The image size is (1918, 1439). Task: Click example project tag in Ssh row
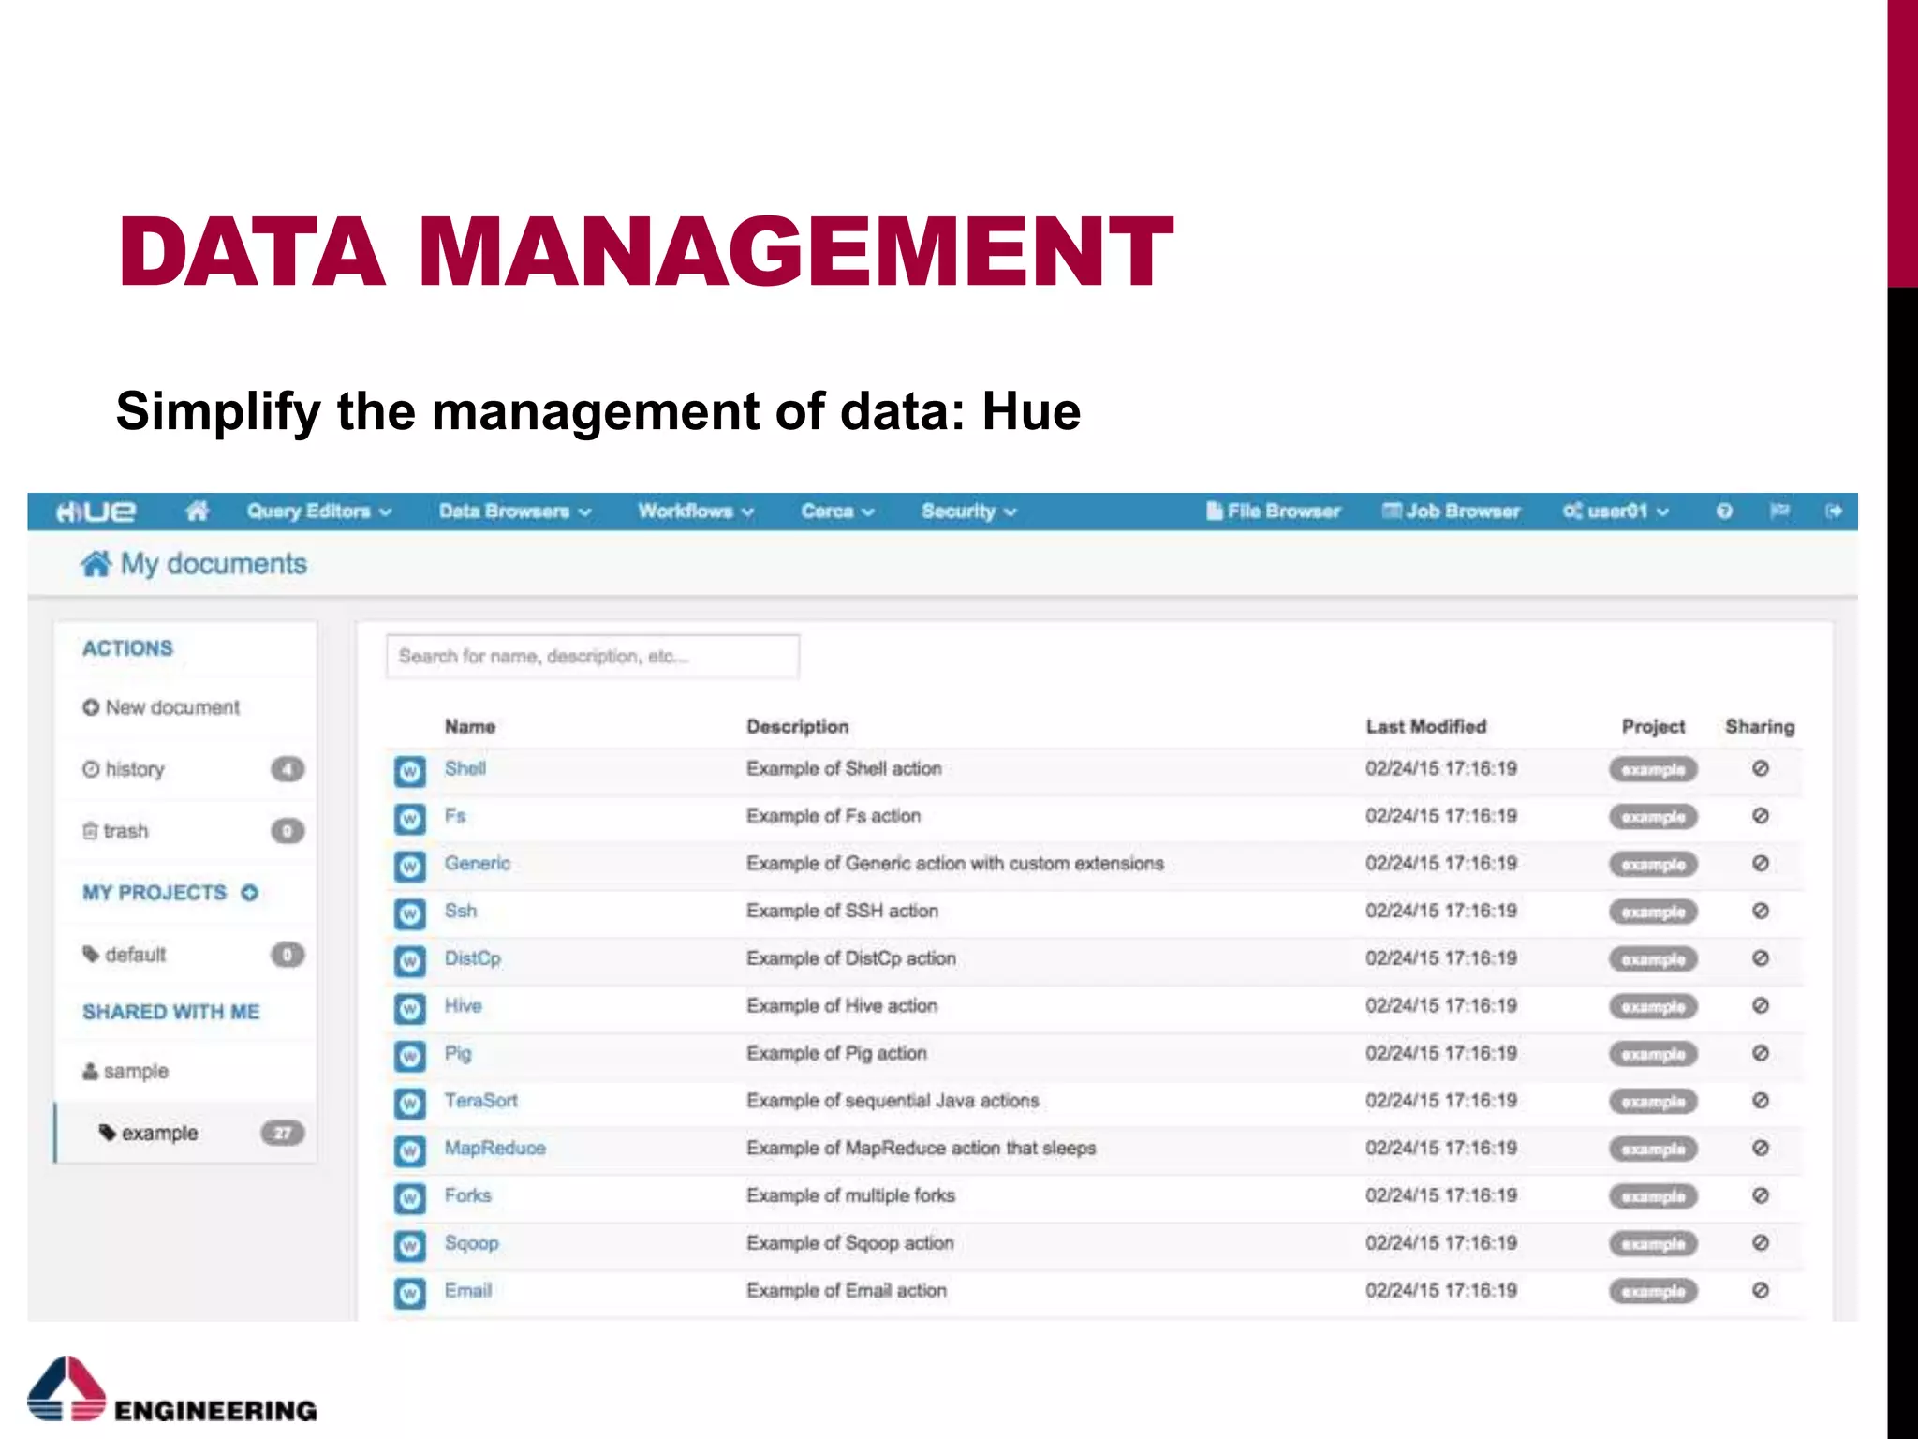point(1654,912)
